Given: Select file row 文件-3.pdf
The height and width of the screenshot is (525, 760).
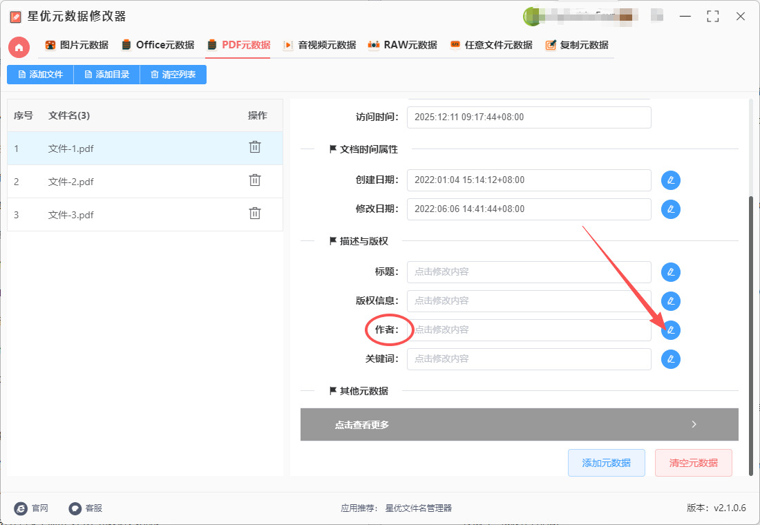Looking at the screenshot, I should pos(145,214).
